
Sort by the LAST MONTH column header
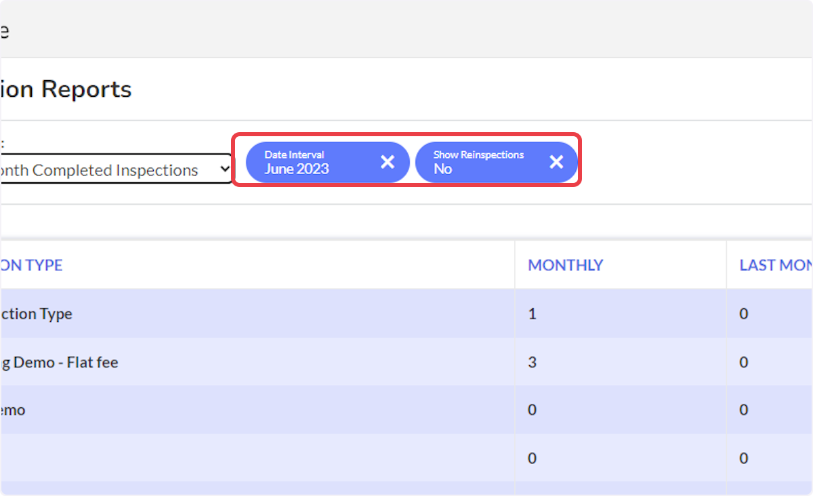tap(776, 265)
